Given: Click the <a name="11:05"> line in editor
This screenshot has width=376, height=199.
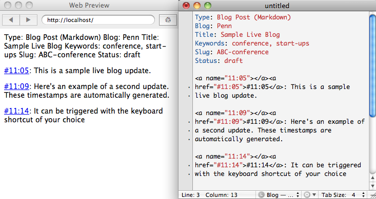Looking at the screenshot, I should [x=235, y=78].
